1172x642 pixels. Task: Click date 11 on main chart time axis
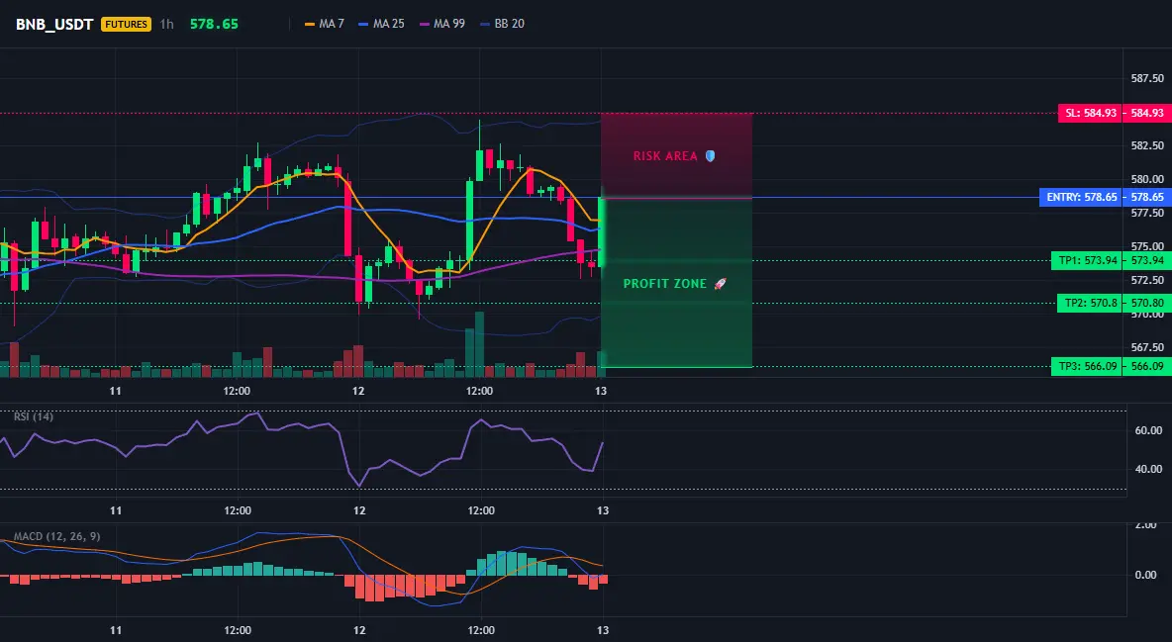[115, 391]
